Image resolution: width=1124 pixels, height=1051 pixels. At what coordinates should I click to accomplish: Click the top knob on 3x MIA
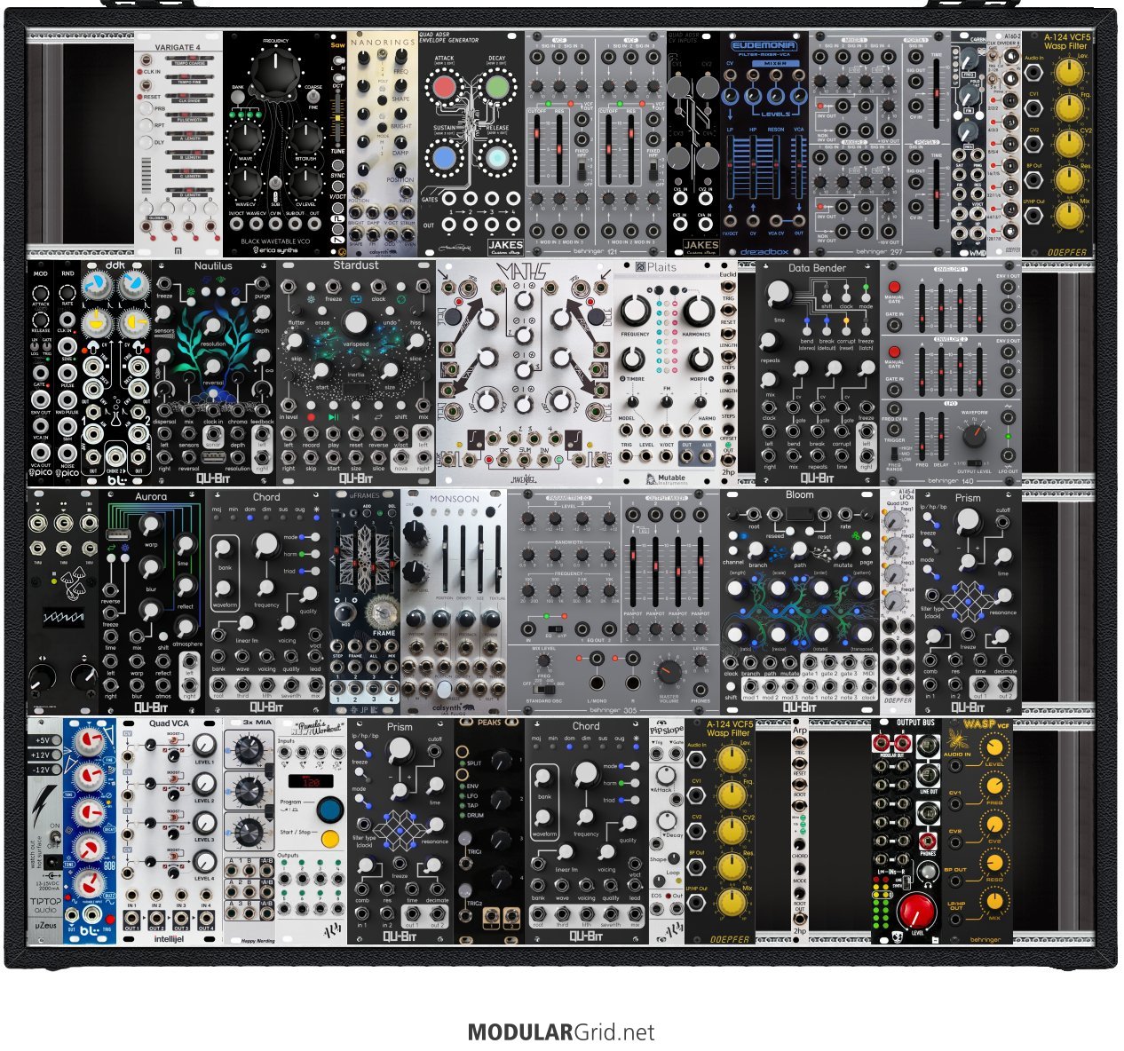click(x=249, y=750)
